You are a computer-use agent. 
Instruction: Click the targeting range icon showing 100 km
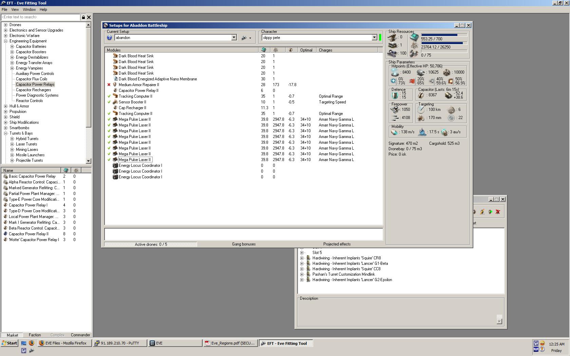(421, 110)
